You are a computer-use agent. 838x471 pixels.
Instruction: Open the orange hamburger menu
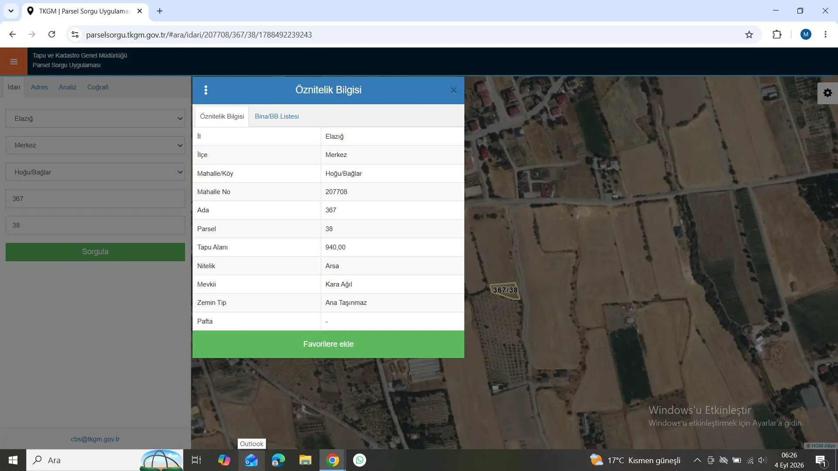[14, 61]
